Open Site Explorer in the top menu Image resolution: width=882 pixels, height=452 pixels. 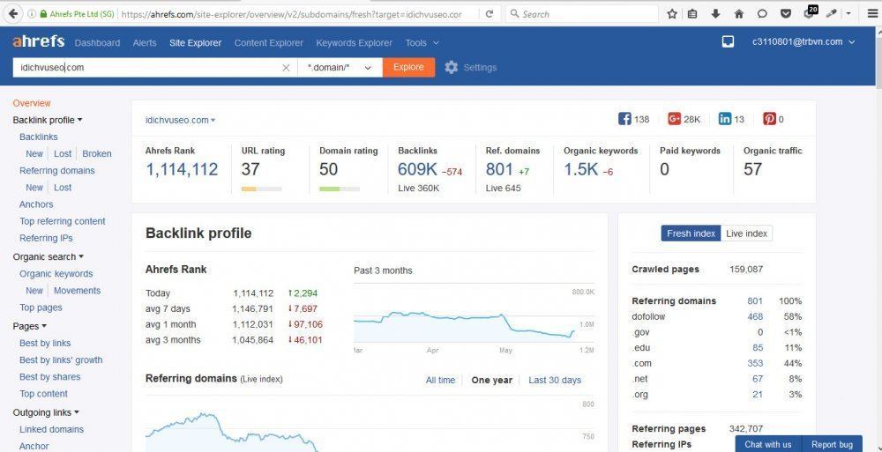point(195,42)
